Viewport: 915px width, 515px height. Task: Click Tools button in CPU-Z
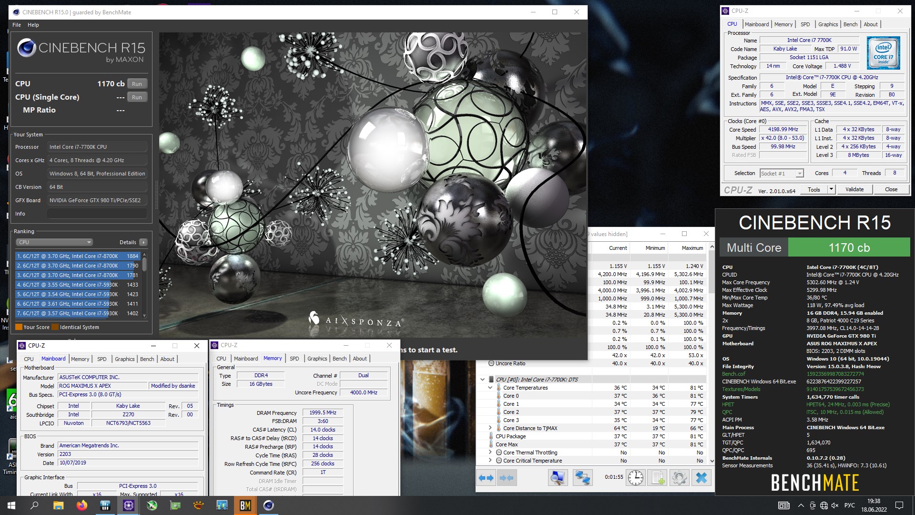pos(814,189)
